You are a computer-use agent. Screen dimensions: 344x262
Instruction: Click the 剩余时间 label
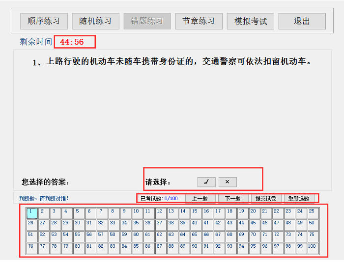pos(36,42)
